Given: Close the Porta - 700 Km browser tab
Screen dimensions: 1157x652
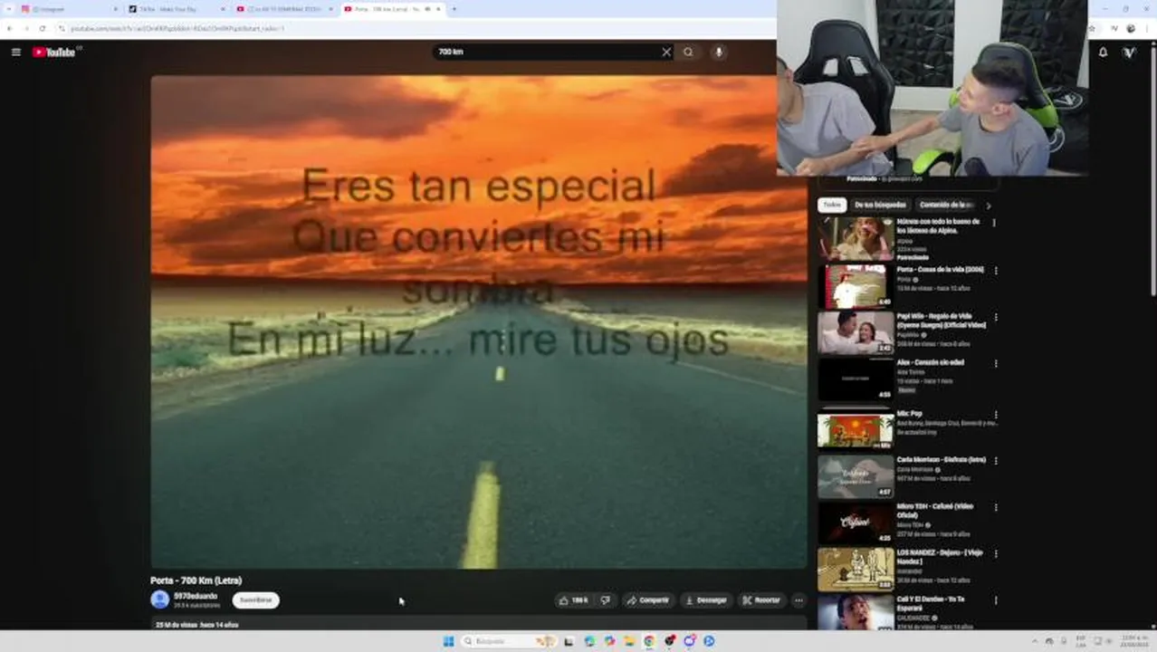Looking at the screenshot, I should tap(439, 9).
